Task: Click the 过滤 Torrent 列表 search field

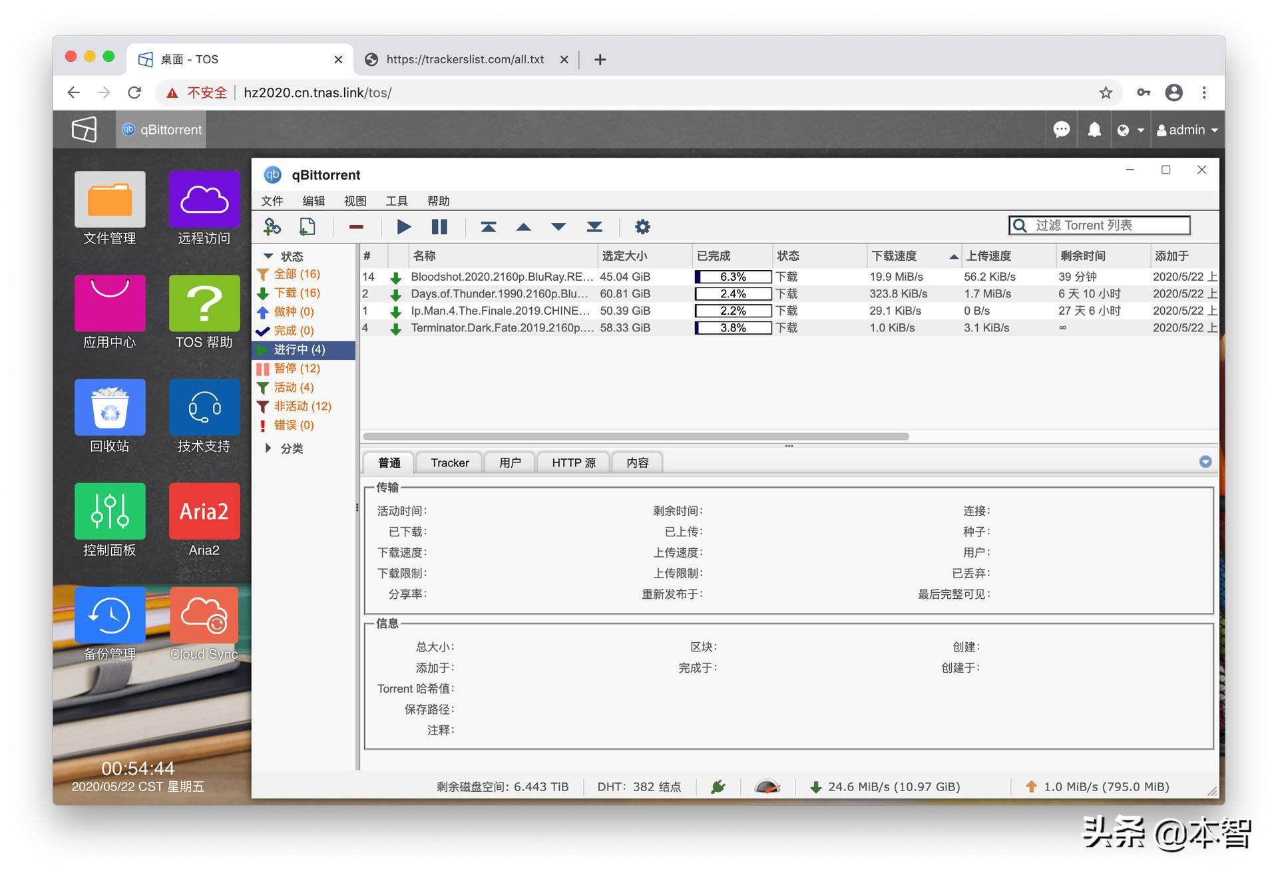Action: point(1107,226)
